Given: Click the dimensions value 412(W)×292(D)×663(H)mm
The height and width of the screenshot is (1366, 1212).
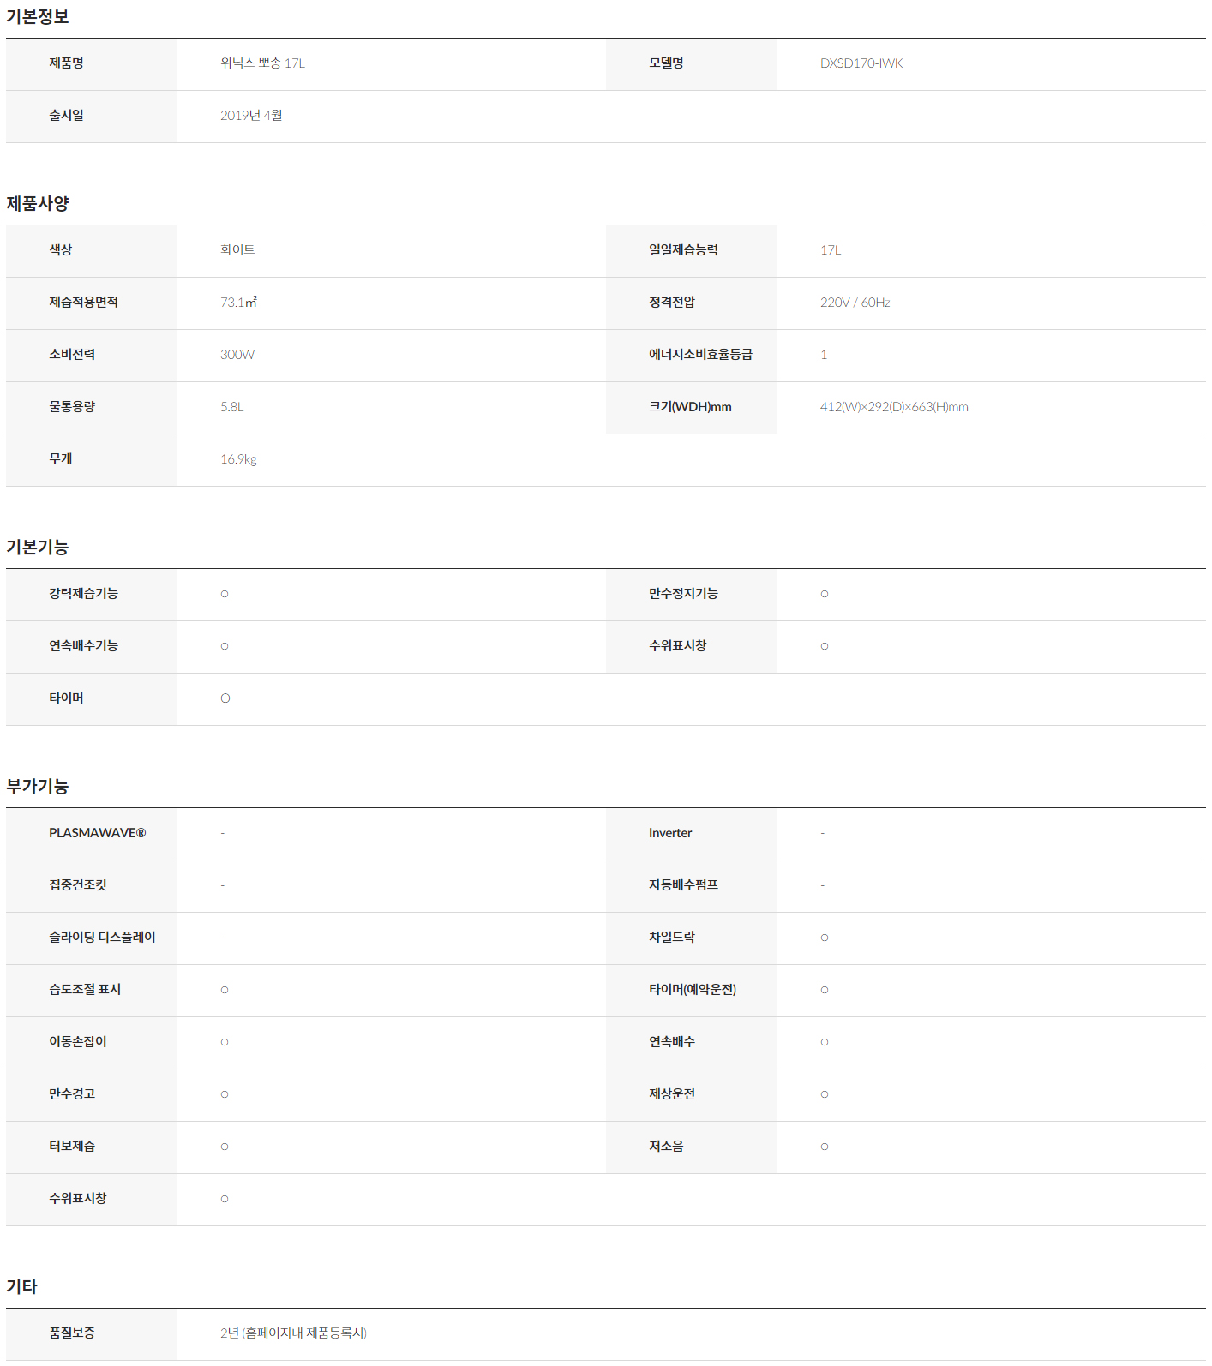Looking at the screenshot, I should tap(894, 407).
